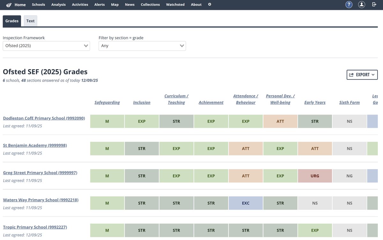Open the Filter by section grade dropdown
The image size is (383, 240).
click(x=142, y=46)
